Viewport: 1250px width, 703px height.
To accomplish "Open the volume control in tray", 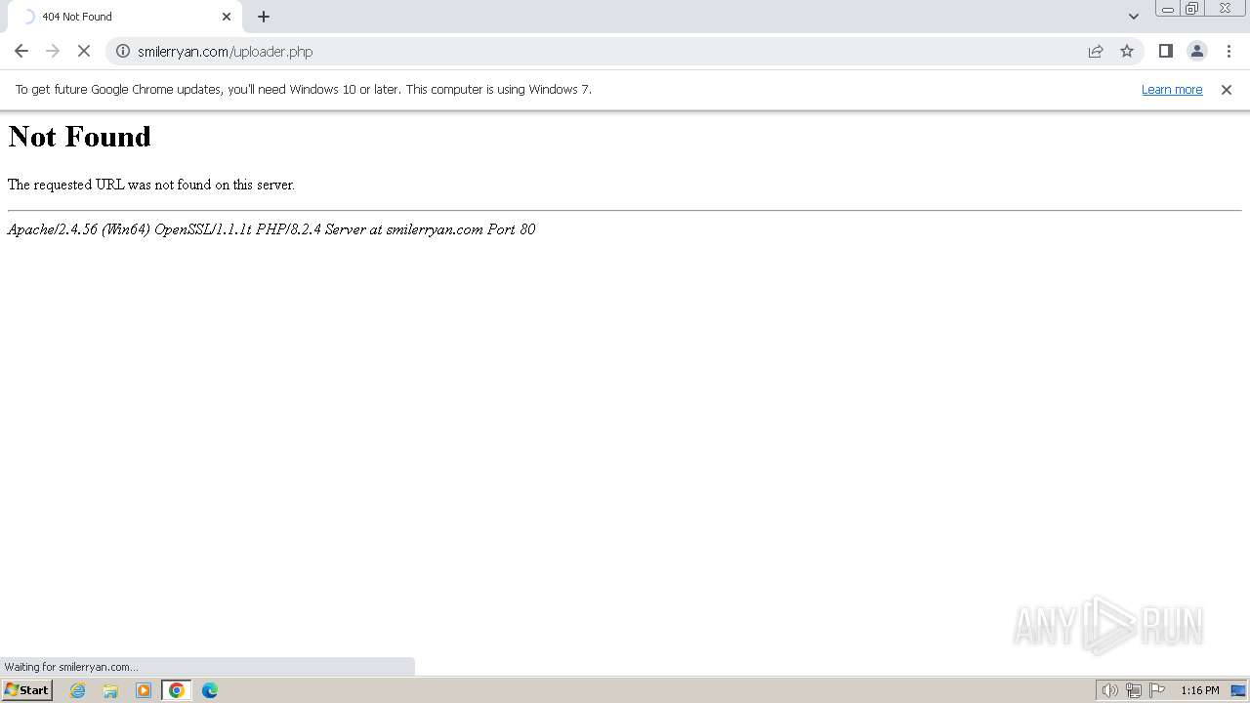I will 1109,690.
